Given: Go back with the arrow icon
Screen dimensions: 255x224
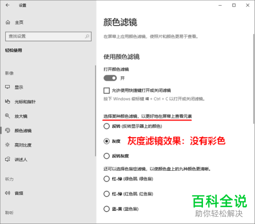Looking at the screenshot, I should point(8,5).
